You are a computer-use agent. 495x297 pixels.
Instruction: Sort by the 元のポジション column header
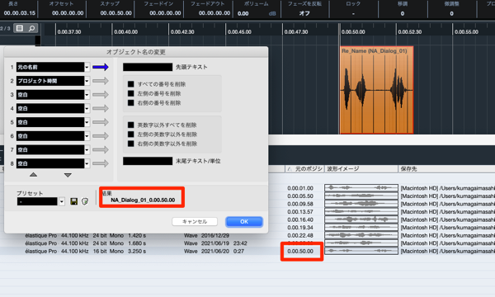[x=304, y=169]
